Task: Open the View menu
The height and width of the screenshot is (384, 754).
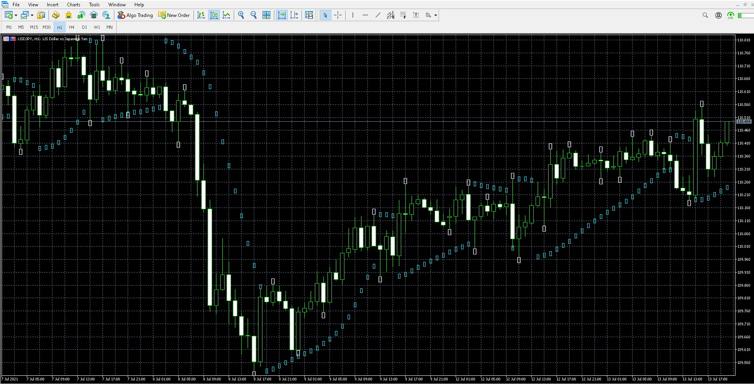Action: pyautogui.click(x=33, y=5)
